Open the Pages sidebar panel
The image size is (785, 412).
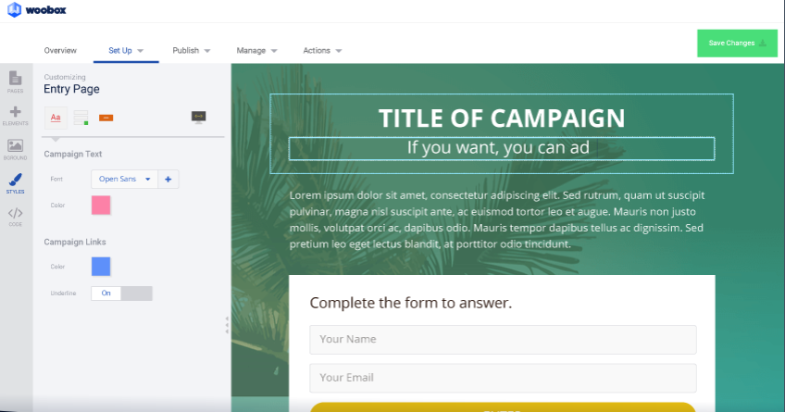[15, 82]
